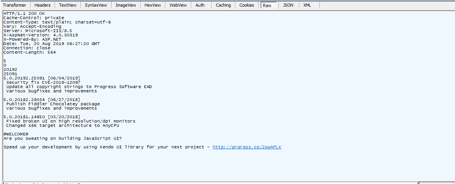Open the Cookies tab
Viewport: 455px width, 184px height.
[247, 5]
